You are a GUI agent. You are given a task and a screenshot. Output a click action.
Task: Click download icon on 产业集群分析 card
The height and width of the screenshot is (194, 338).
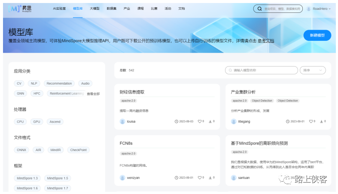pyautogui.click(x=321, y=121)
